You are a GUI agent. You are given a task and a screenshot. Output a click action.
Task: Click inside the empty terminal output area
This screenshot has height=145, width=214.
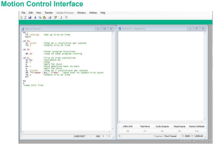click(161, 76)
